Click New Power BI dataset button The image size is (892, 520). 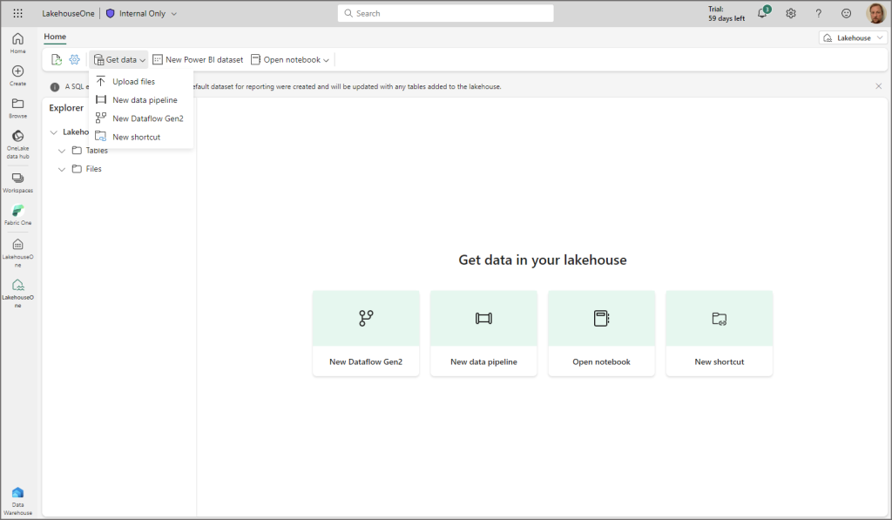(198, 60)
